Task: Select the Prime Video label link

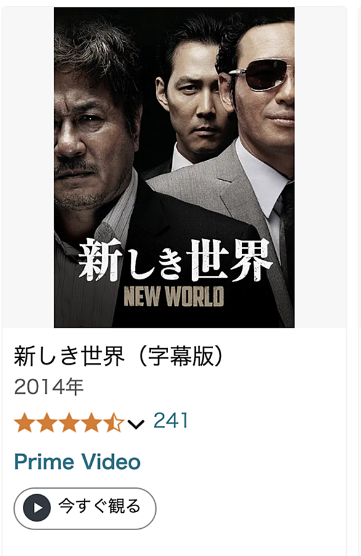Action: tap(77, 462)
